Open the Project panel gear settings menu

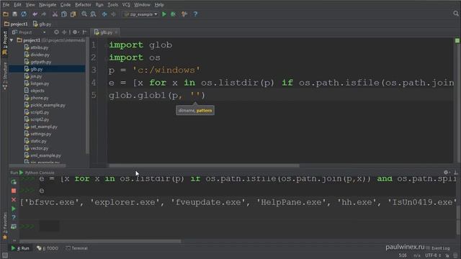pyautogui.click(x=76, y=32)
